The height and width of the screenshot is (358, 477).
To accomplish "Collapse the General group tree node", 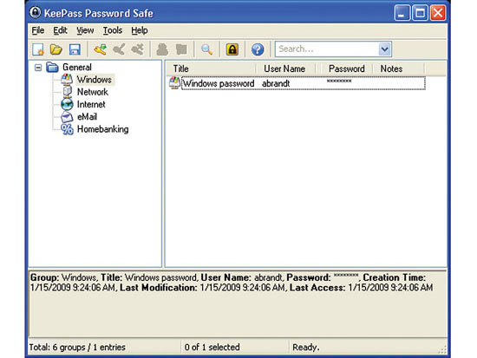I will 38,68.
